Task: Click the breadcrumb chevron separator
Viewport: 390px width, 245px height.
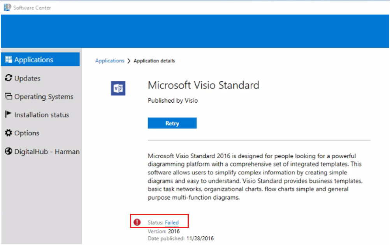Action: click(129, 61)
